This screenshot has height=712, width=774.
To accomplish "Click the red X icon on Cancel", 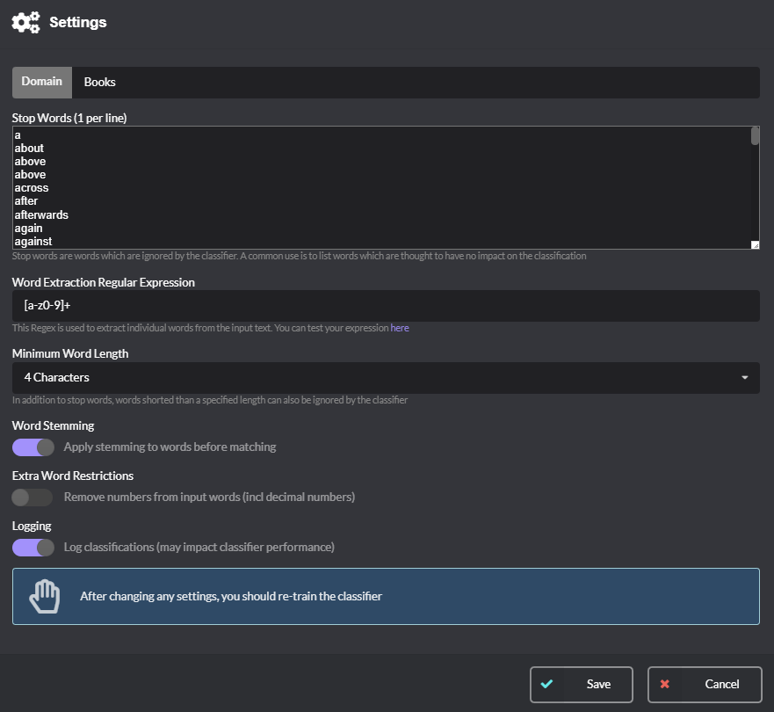I will coord(664,684).
